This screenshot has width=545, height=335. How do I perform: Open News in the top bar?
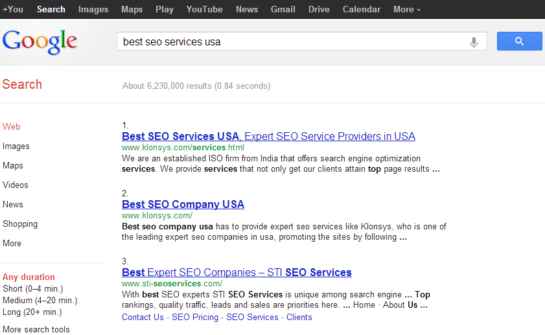coord(247,9)
